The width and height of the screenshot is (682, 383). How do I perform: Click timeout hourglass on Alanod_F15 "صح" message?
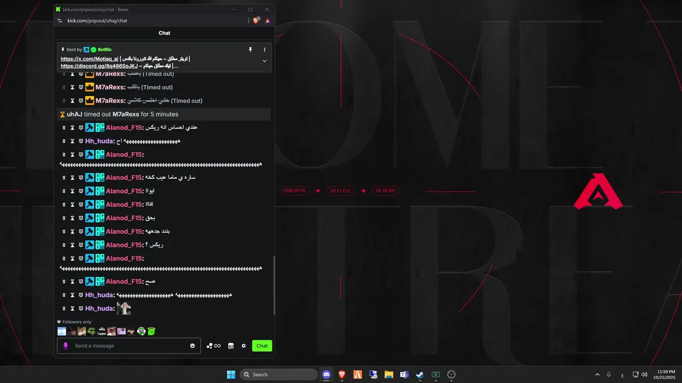pyautogui.click(x=72, y=281)
